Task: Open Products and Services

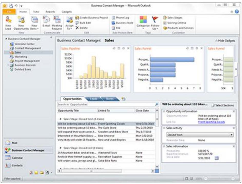Action: [x=178, y=28]
